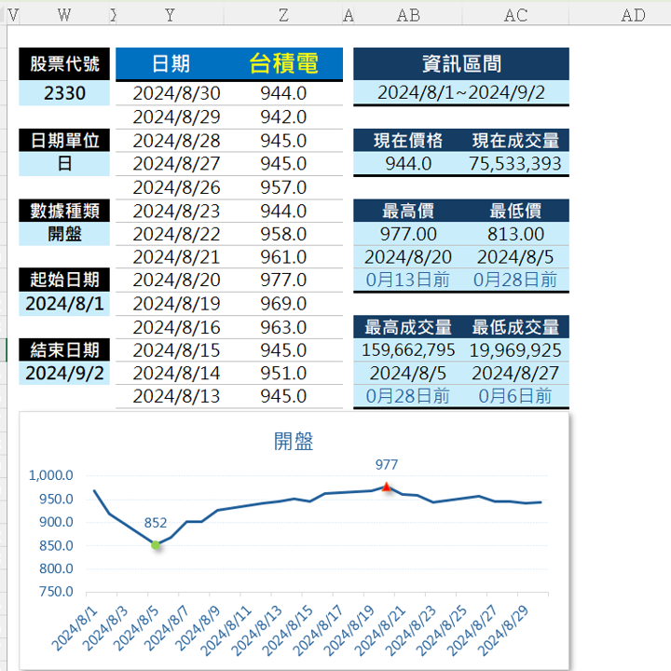Select column header AB

[408, 16]
